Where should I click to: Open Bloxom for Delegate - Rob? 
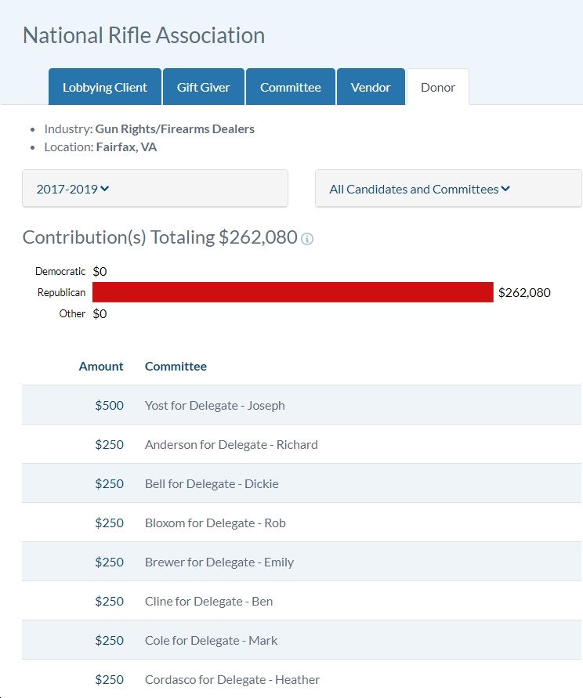pos(215,523)
